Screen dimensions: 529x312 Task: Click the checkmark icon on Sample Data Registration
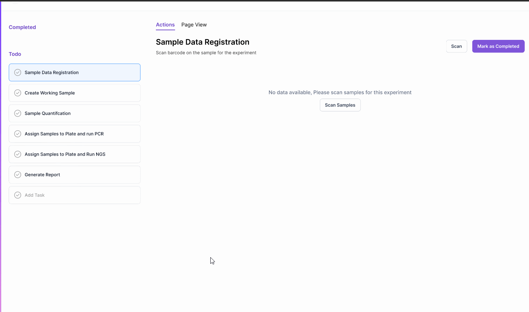[17, 72]
